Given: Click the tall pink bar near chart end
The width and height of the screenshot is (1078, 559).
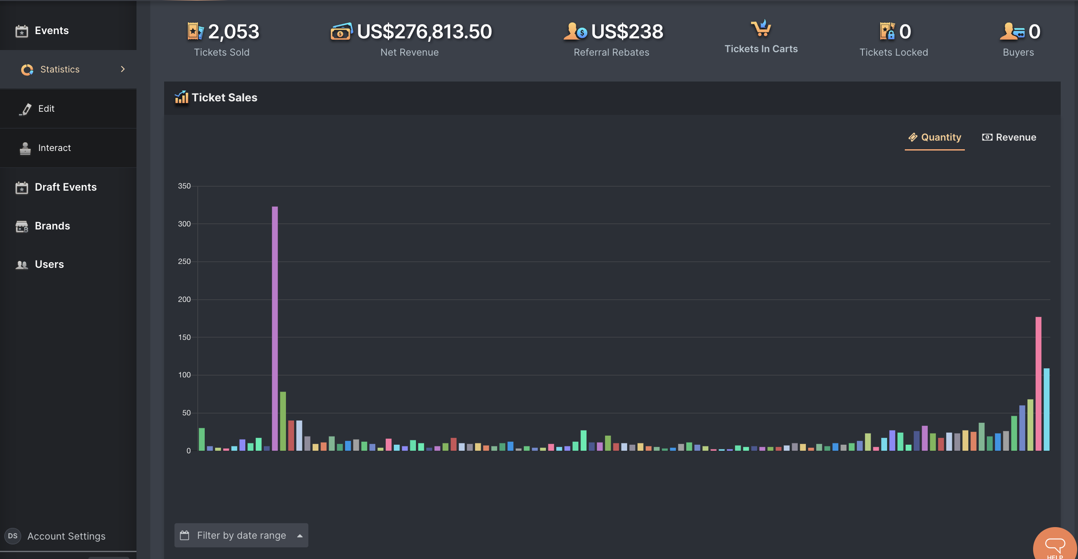Looking at the screenshot, I should (1038, 384).
